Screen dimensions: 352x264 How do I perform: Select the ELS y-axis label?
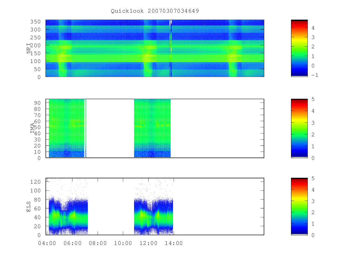point(29,206)
